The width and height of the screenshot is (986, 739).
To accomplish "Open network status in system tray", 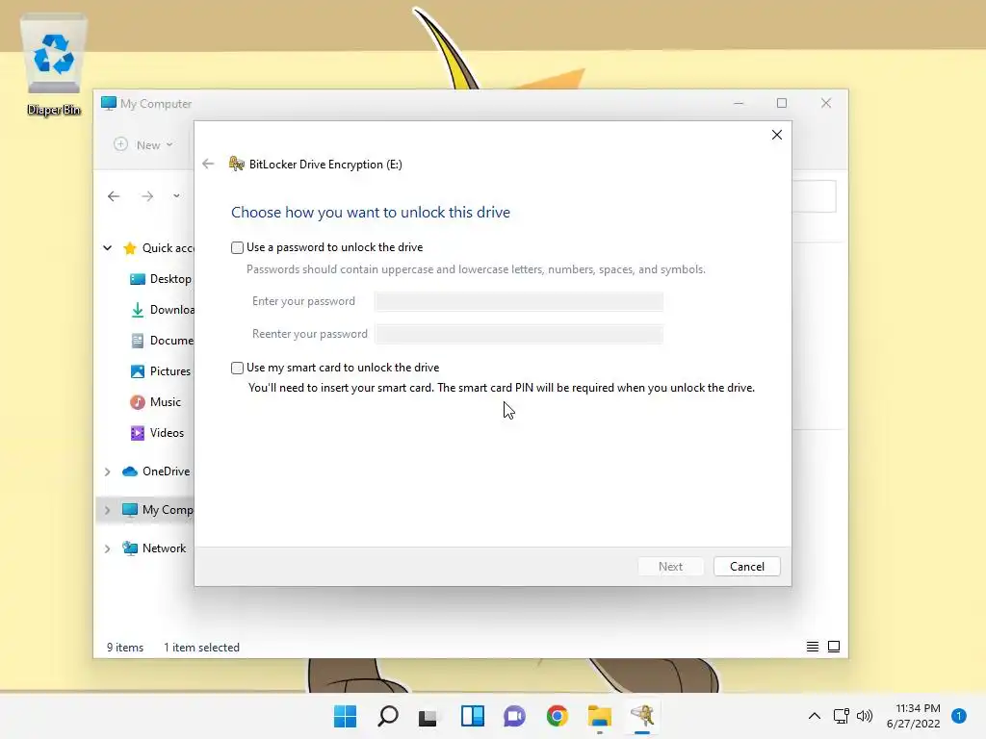I will point(842,716).
